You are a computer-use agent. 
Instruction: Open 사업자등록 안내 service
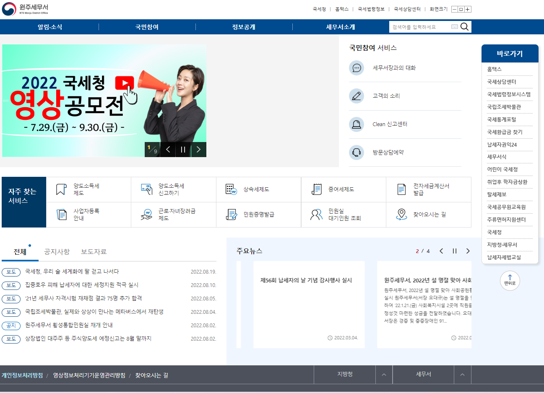point(88,215)
